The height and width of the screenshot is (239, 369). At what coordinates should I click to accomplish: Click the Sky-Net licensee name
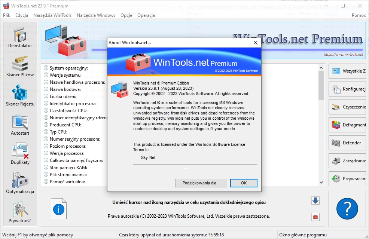tap(148, 157)
